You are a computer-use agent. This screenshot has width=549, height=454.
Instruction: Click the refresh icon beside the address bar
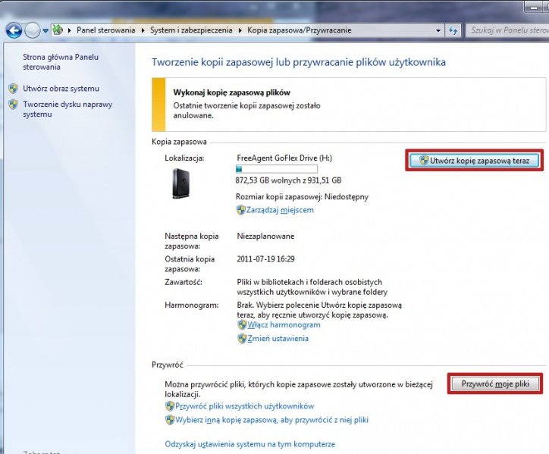pyautogui.click(x=453, y=30)
